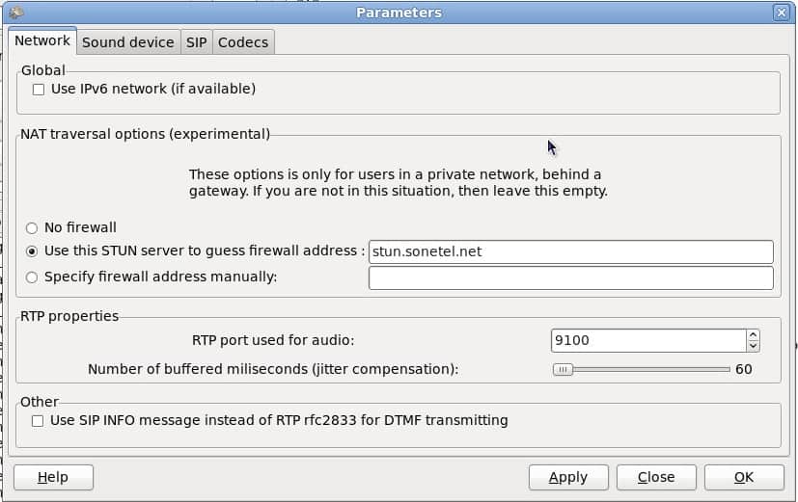Screen dimensions: 798x502
Task: Increase the RTP audio port value
Action: (x=753, y=335)
